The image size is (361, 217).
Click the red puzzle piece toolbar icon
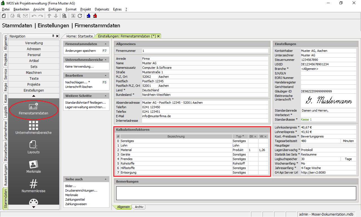pyautogui.click(x=95, y=16)
